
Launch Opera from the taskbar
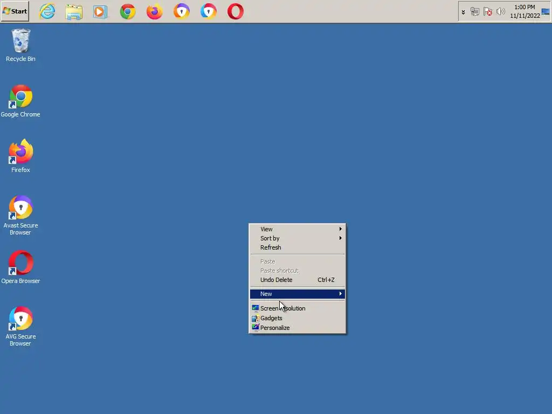click(x=236, y=12)
